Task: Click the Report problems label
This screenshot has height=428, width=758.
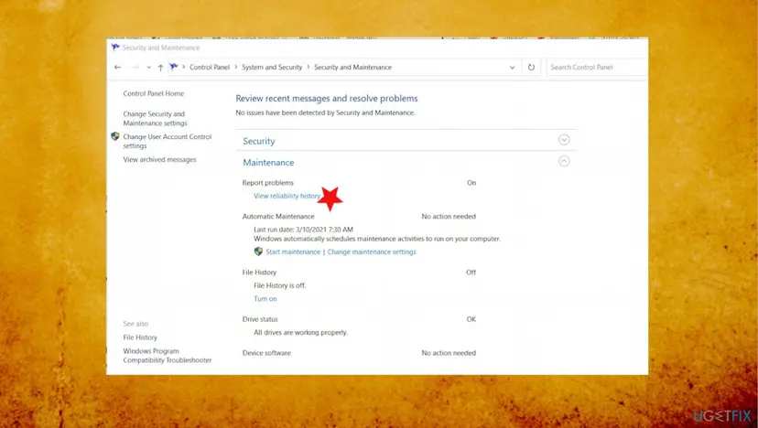Action: [x=268, y=183]
